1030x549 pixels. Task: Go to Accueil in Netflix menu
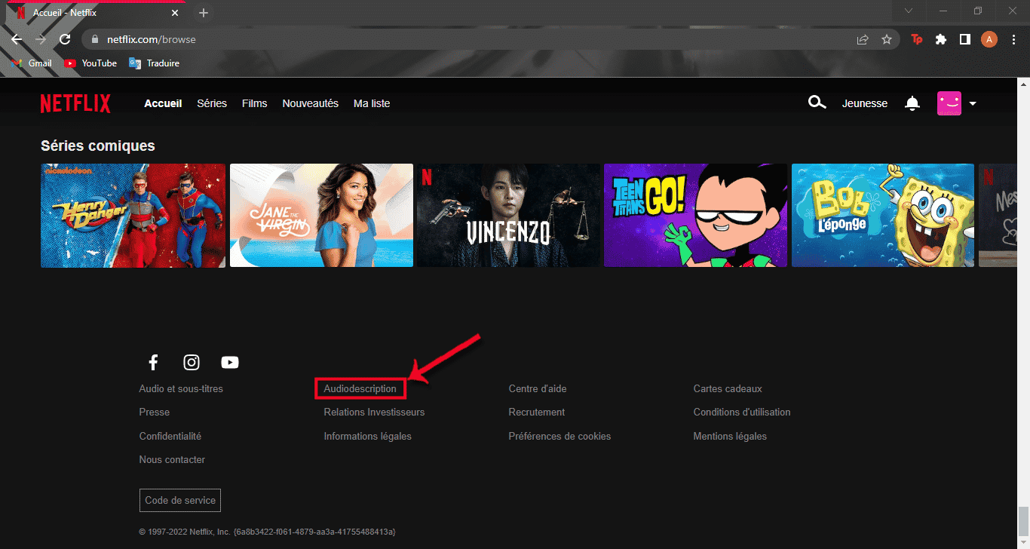pos(163,103)
